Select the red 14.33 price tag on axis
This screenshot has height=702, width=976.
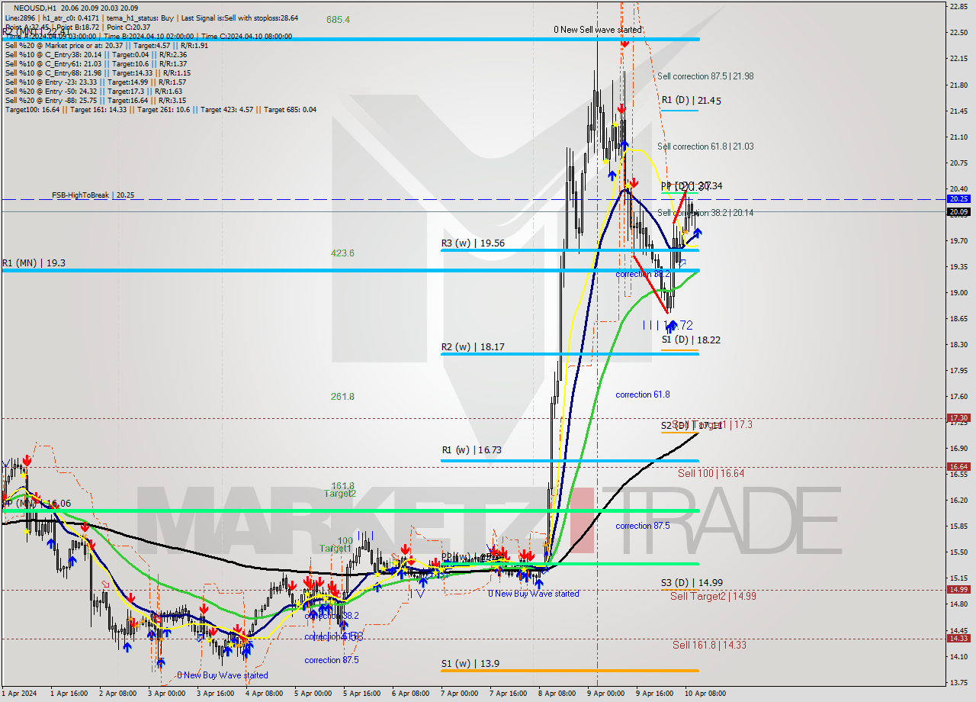click(958, 638)
